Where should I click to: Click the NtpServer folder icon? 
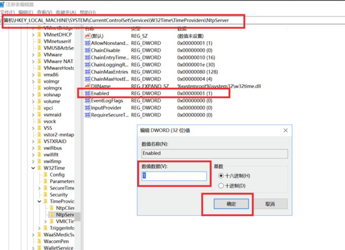(x=52, y=215)
